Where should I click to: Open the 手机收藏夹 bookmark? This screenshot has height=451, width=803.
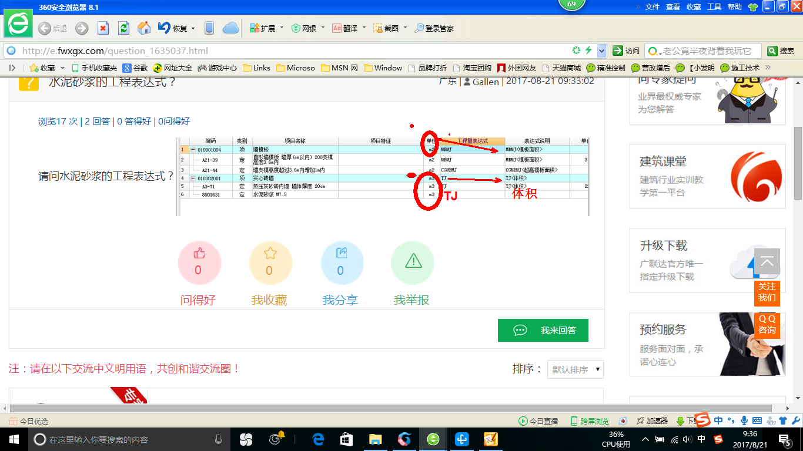point(93,68)
